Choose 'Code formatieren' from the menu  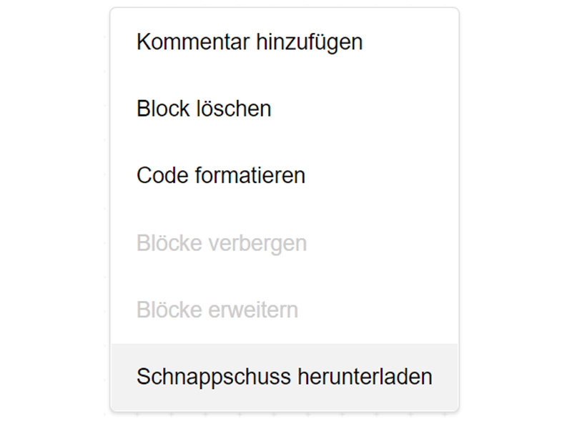[221, 176]
